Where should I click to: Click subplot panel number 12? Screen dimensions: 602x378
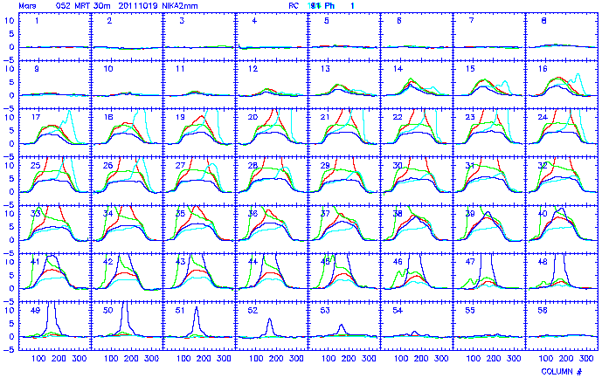click(x=272, y=85)
